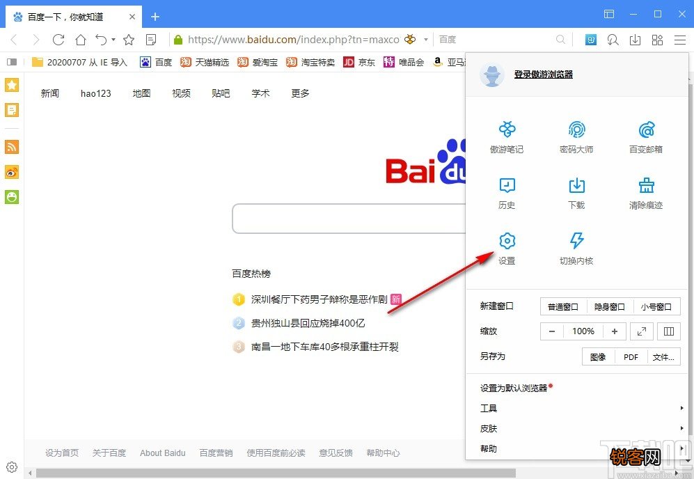Toggle fullscreen mode button in zoom row
Viewport: 694px width, 479px height.
642,331
